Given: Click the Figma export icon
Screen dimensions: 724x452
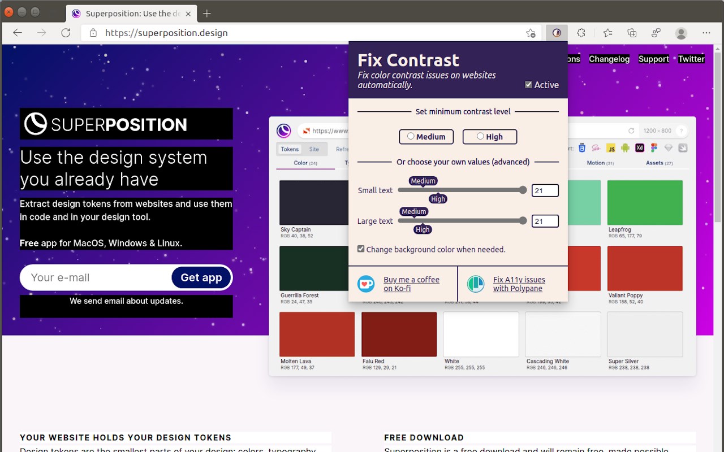Looking at the screenshot, I should click(654, 147).
